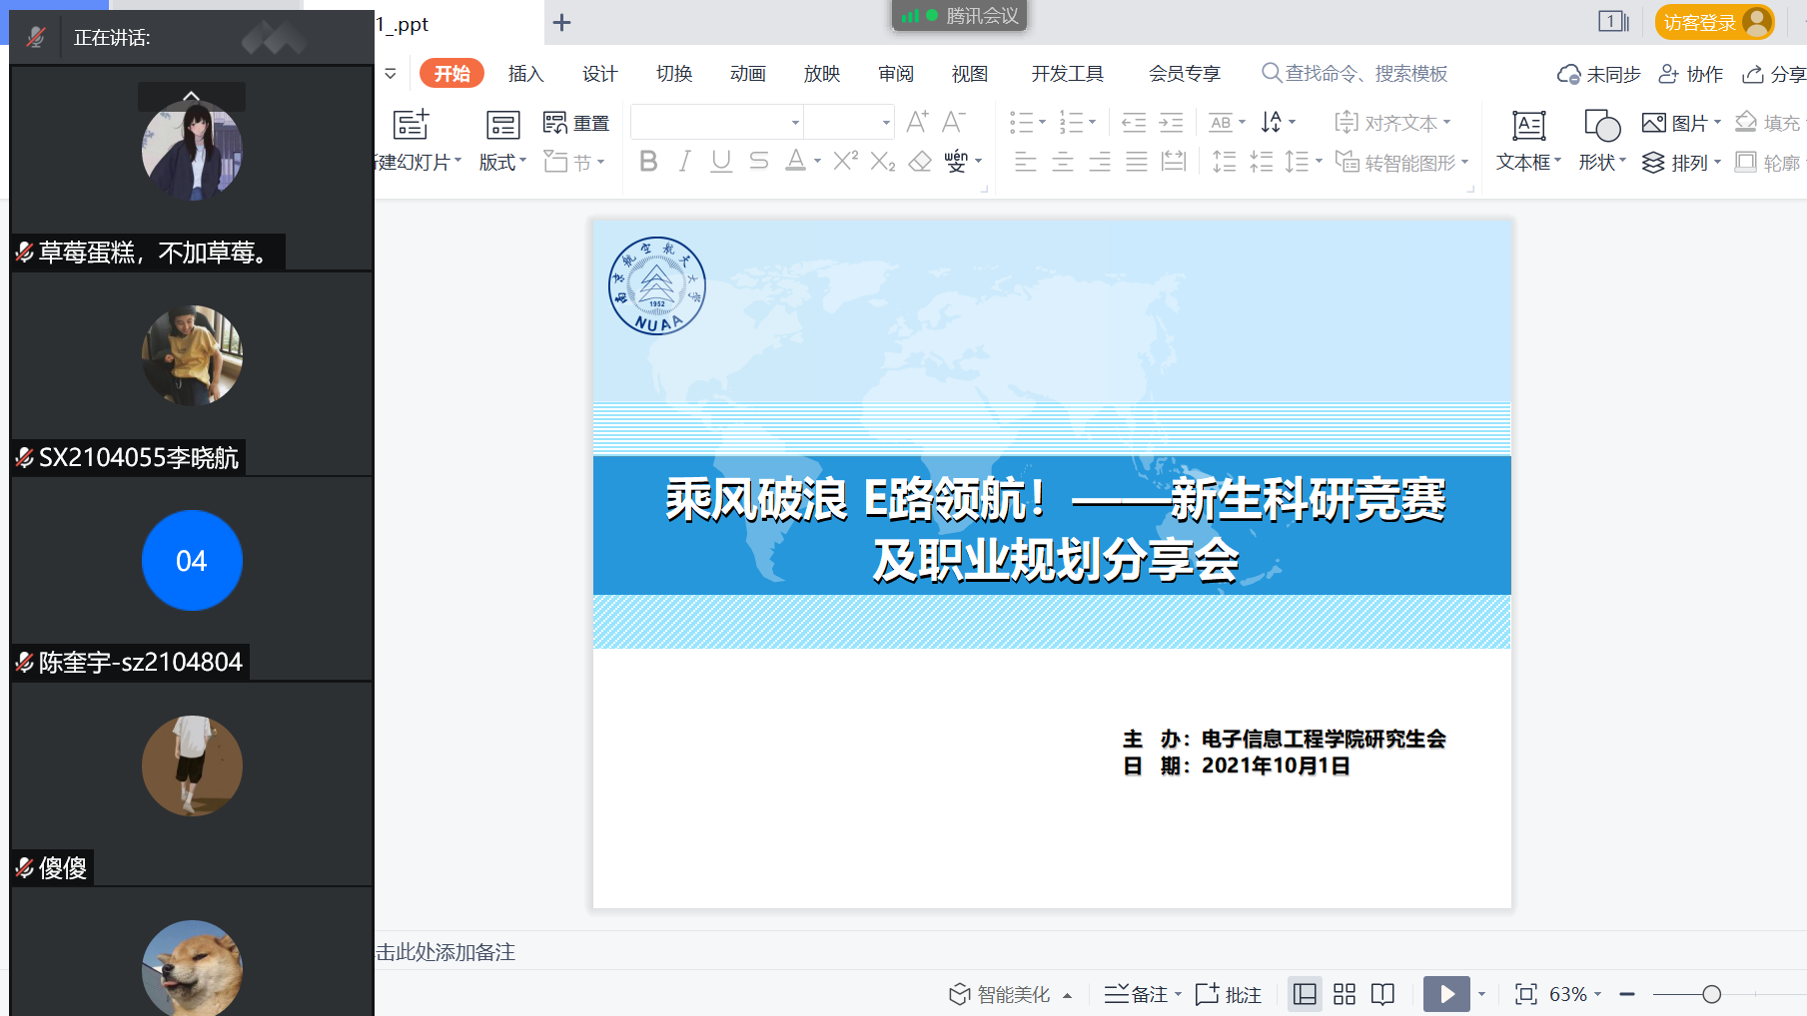Click the superscript X² icon
Screen dimensions: 1807x1016
point(845,162)
